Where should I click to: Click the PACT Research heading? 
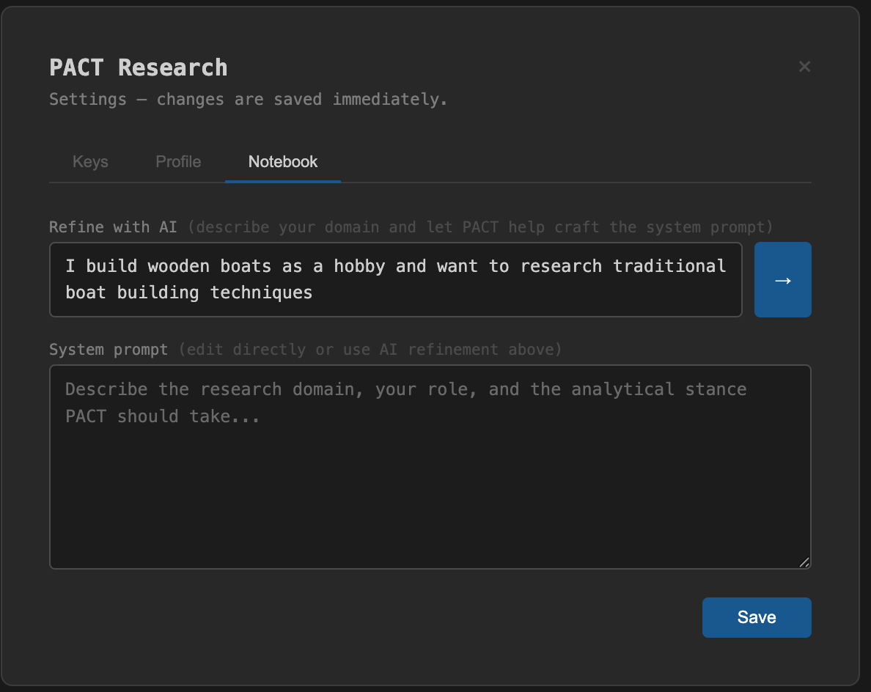click(x=139, y=67)
